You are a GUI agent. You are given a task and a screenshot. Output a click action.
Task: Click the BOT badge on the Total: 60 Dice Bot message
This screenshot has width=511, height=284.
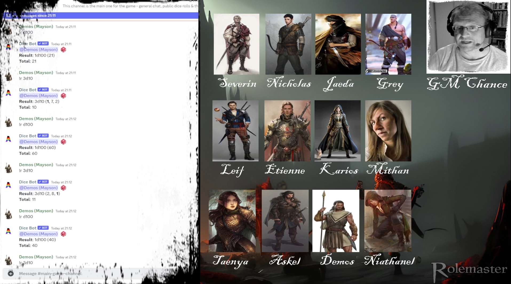point(43,136)
